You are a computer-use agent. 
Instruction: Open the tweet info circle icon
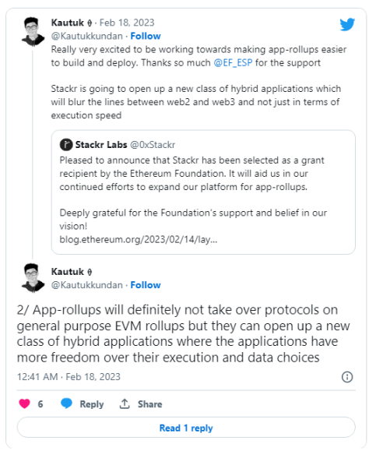[x=347, y=377]
